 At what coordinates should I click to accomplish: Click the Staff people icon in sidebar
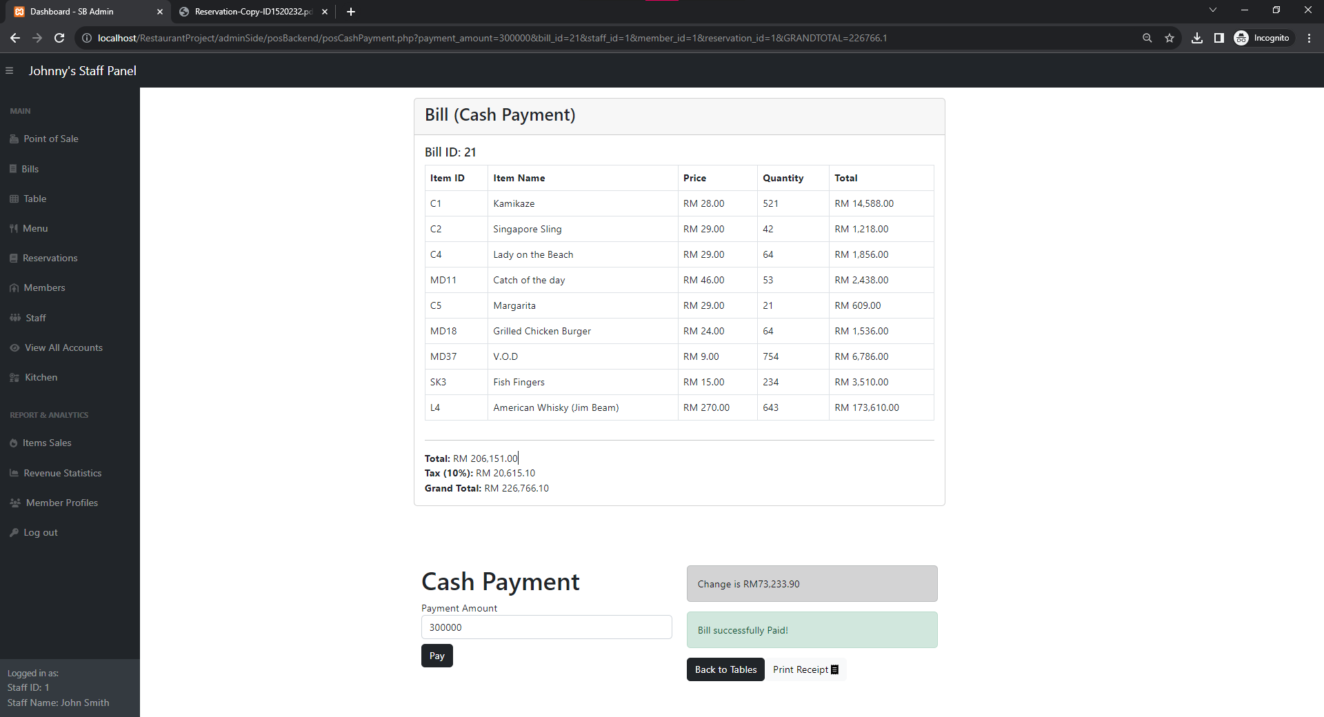[x=15, y=318]
